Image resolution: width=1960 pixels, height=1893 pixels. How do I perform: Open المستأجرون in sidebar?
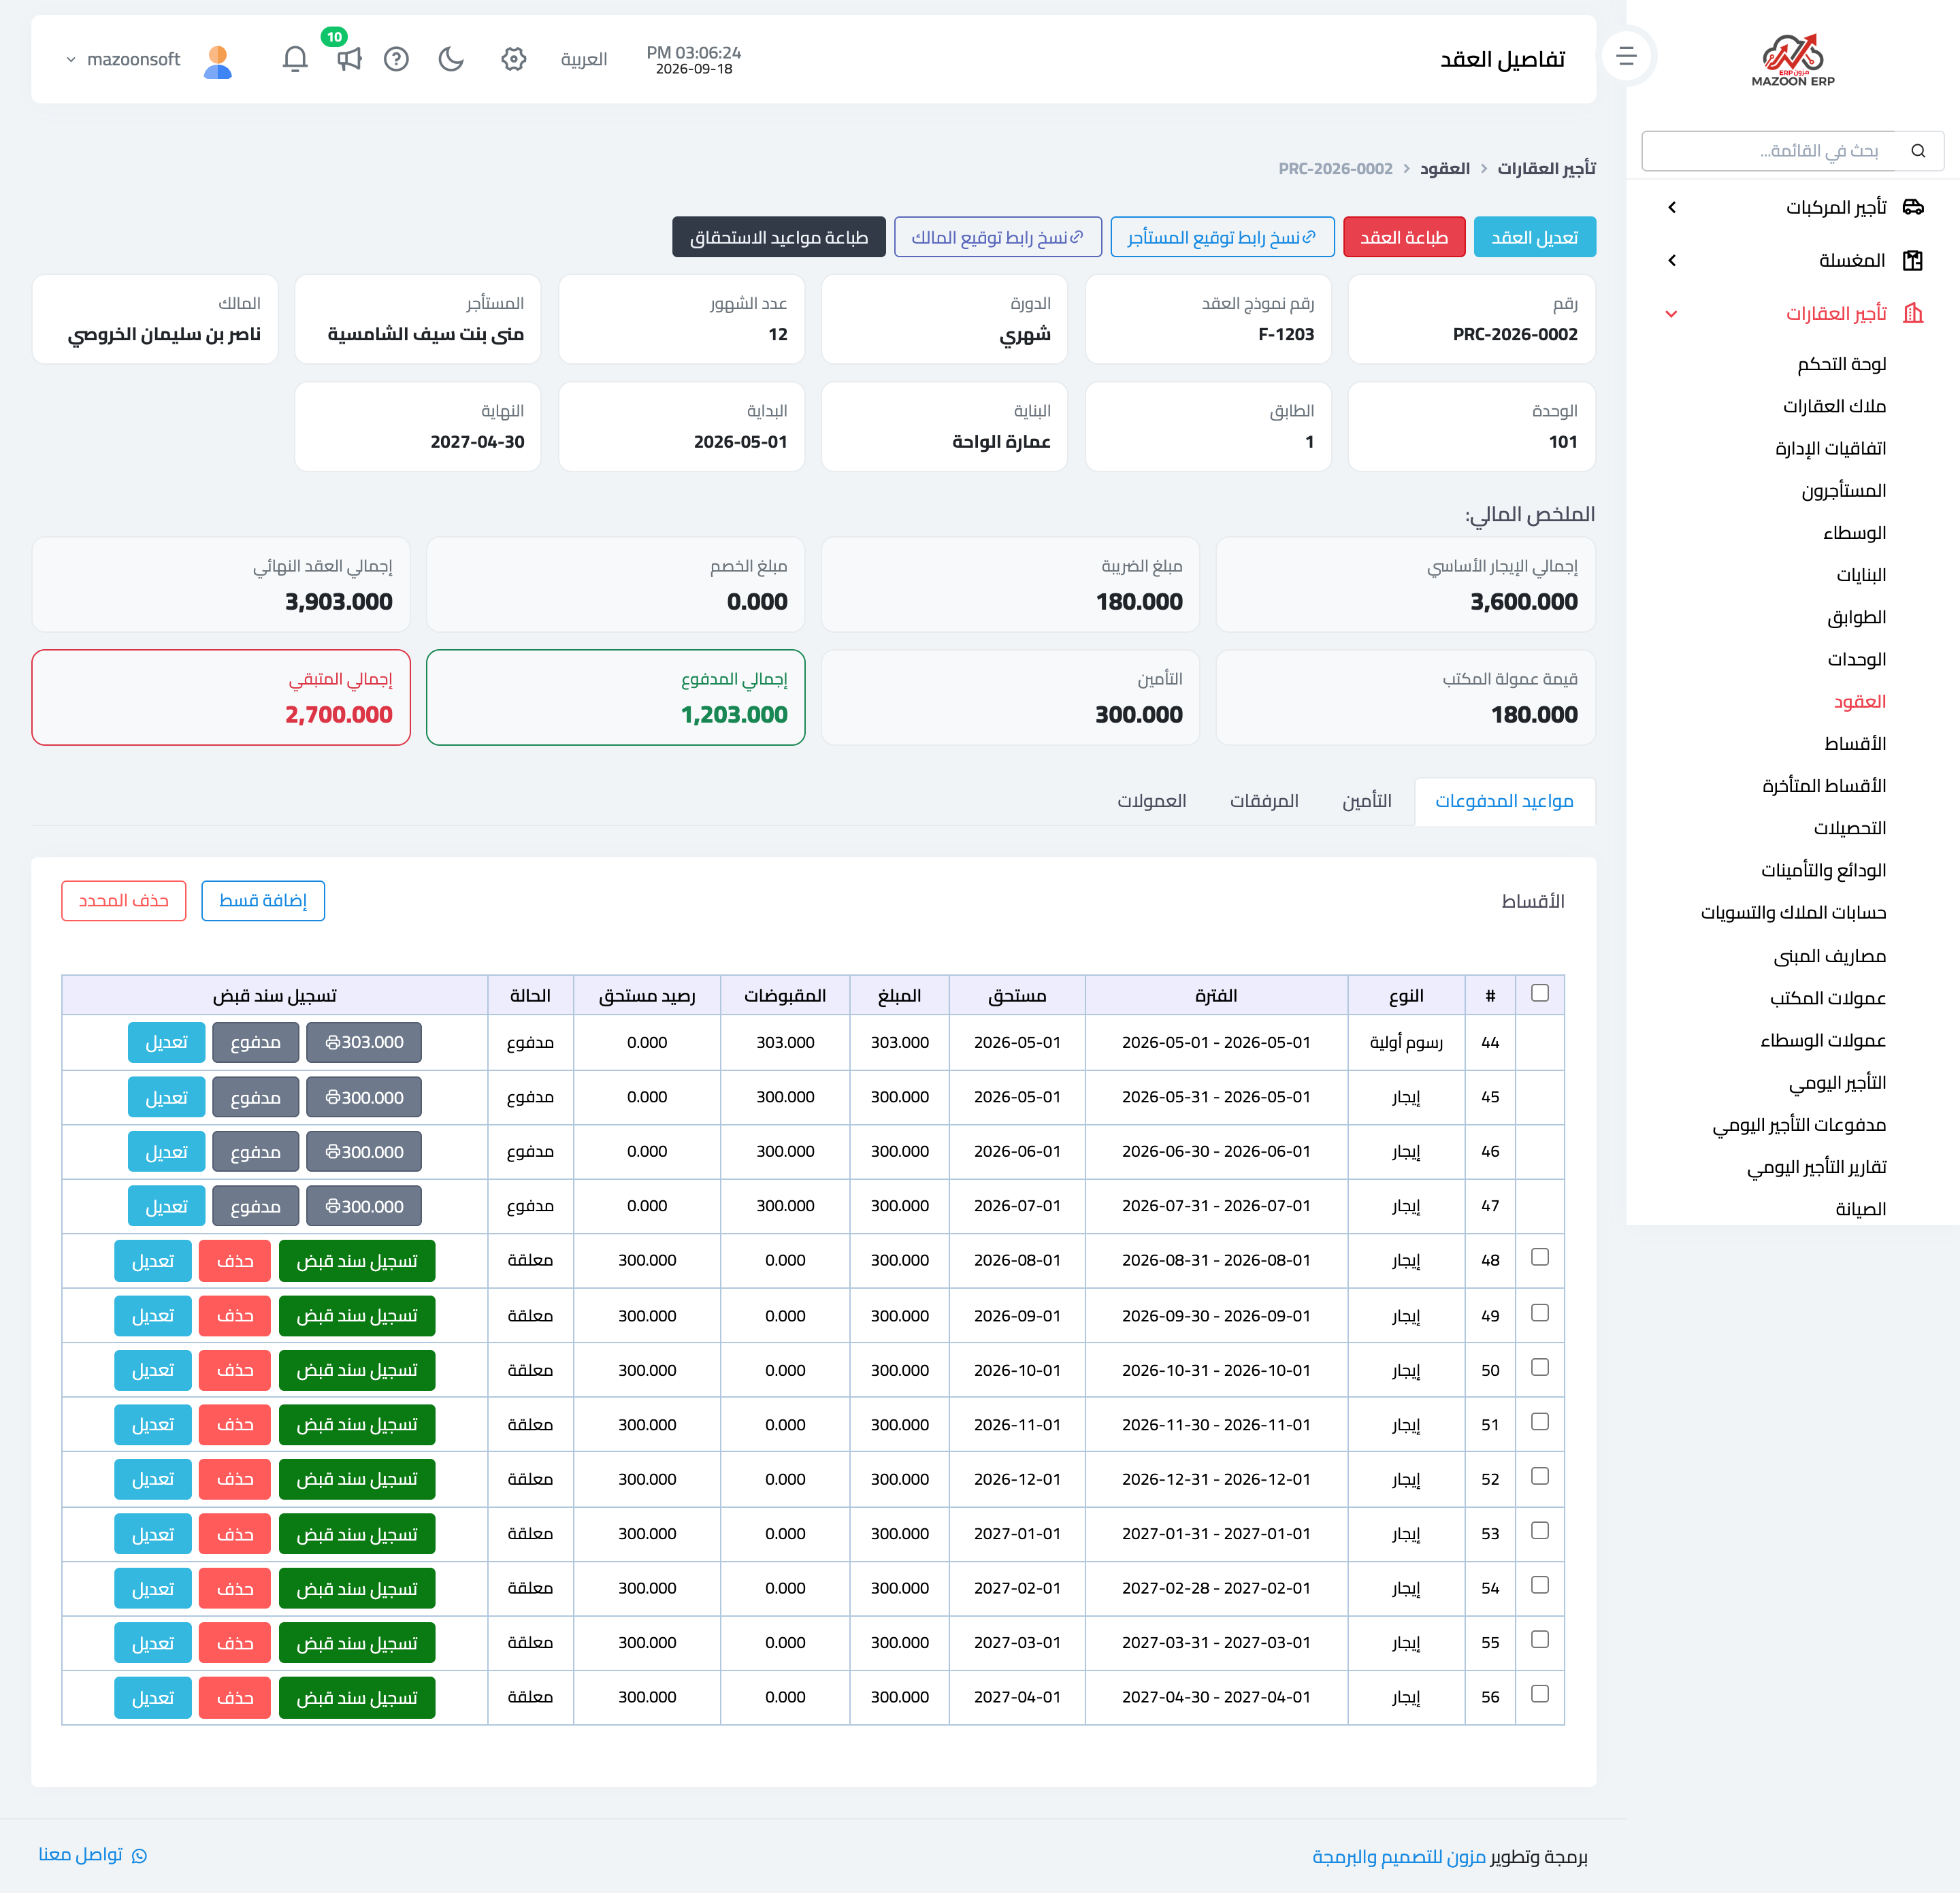(1843, 491)
